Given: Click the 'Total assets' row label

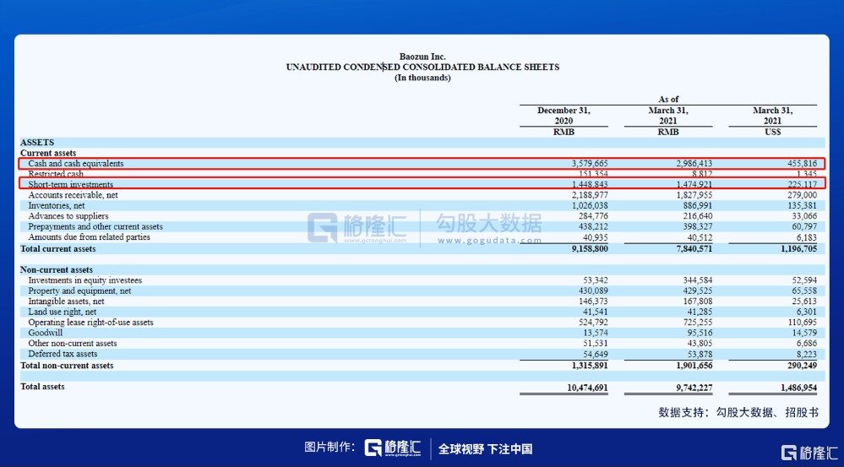Looking at the screenshot, I should [42, 387].
